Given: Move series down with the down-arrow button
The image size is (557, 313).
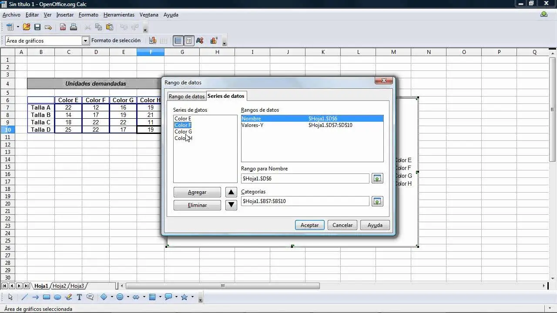Looking at the screenshot, I should tap(232, 205).
